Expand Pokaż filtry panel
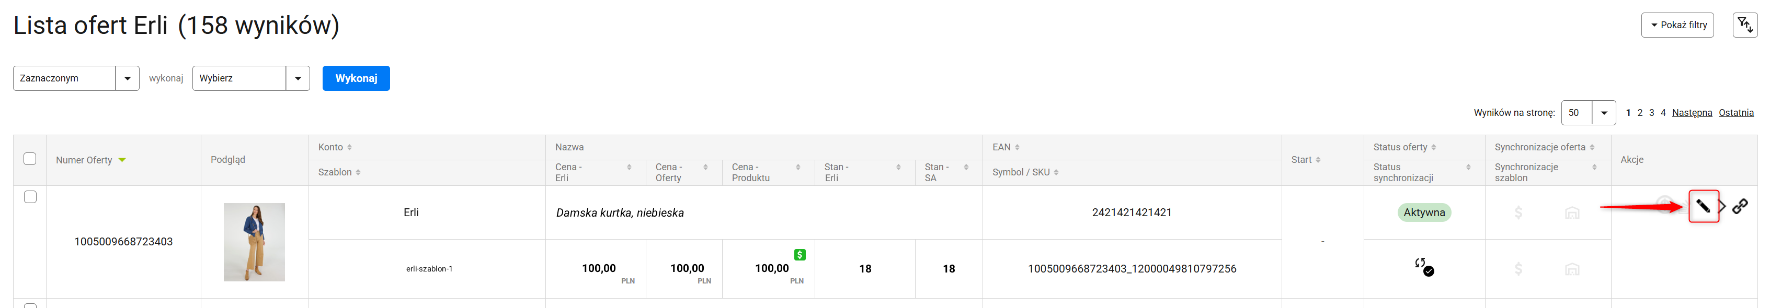1770x308 pixels. [x=1677, y=26]
